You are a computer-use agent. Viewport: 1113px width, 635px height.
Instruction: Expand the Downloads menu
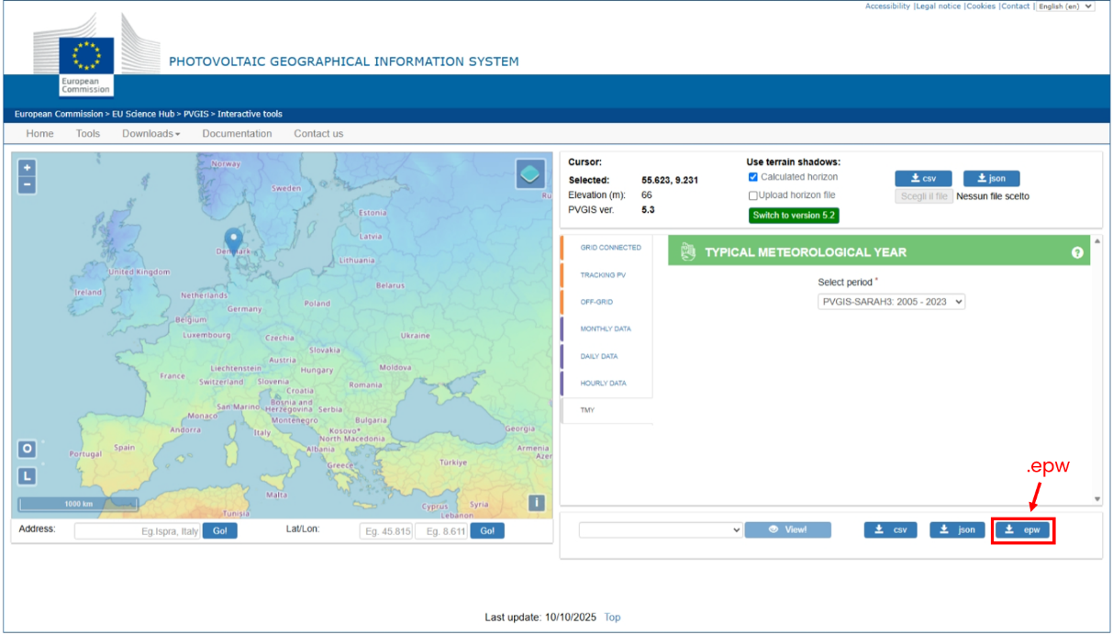point(150,134)
